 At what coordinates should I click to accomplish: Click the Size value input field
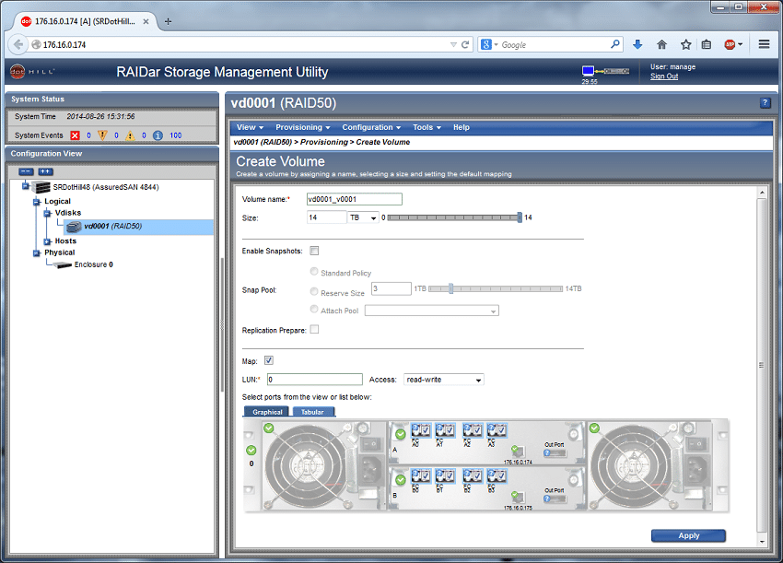(x=327, y=217)
